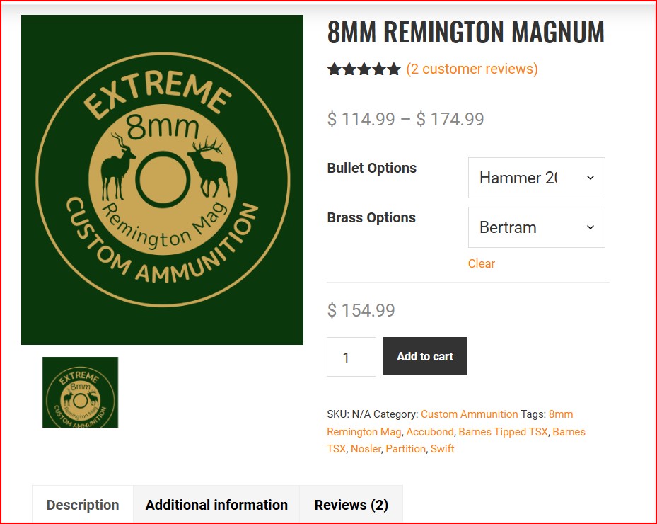Open the Custom Ammunition category link
The width and height of the screenshot is (657, 524).
[x=470, y=414]
